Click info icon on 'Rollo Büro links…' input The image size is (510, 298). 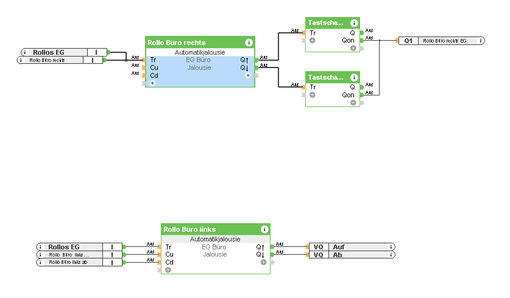[x=40, y=255]
